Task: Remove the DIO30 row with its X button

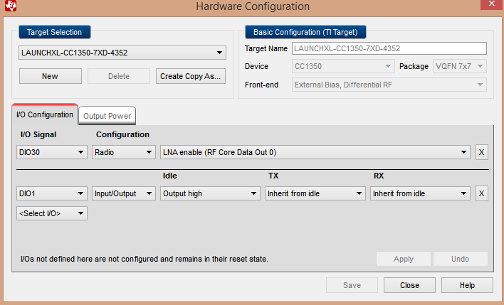Action: click(482, 152)
